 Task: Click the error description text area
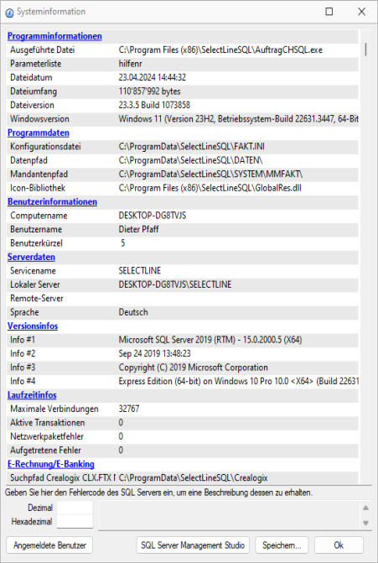point(229,515)
